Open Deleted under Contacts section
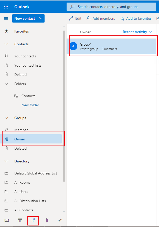This screenshot has height=227, width=159. (20, 75)
